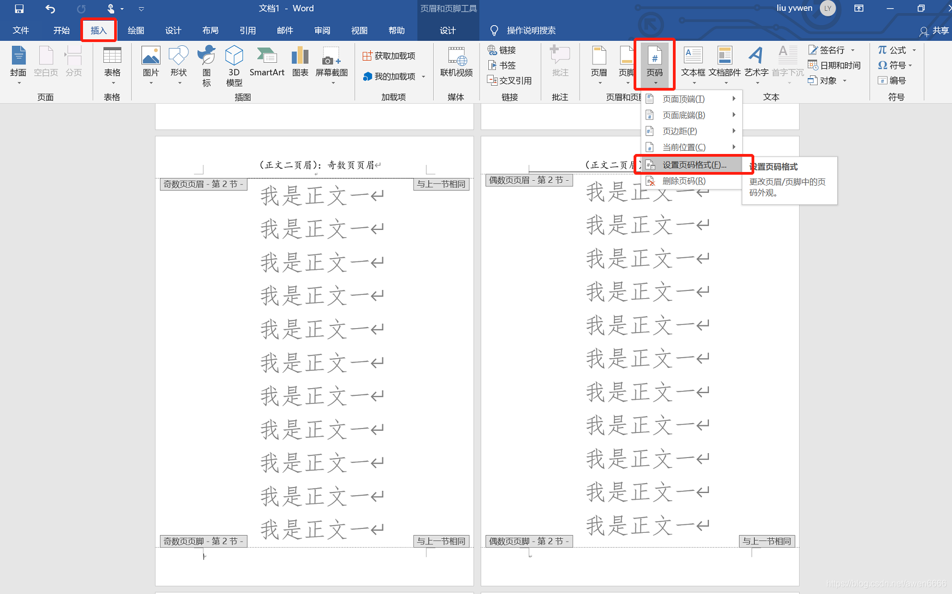Open screenshot tool (屏幕截图)

[332, 65]
